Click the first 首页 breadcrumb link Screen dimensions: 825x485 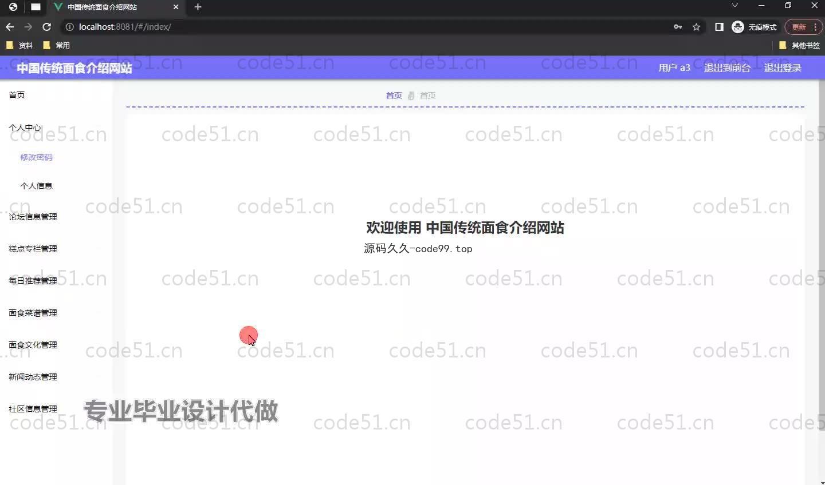[x=394, y=96]
